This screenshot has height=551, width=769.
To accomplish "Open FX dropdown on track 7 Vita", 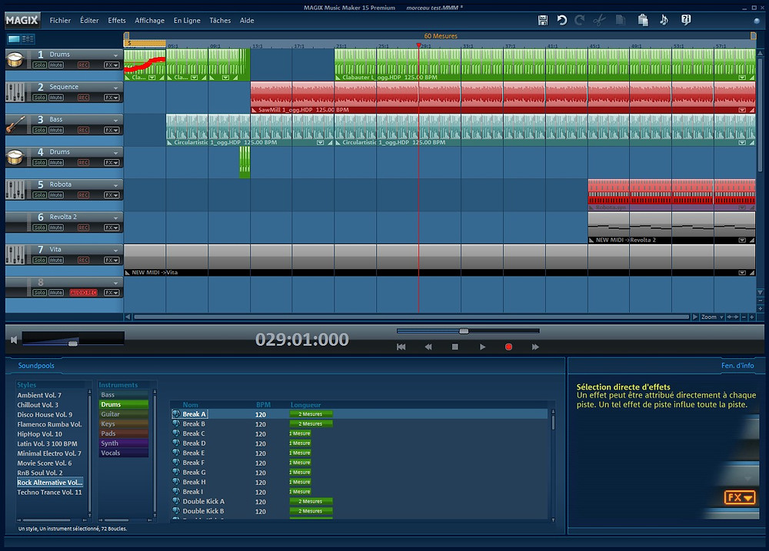I will [112, 261].
